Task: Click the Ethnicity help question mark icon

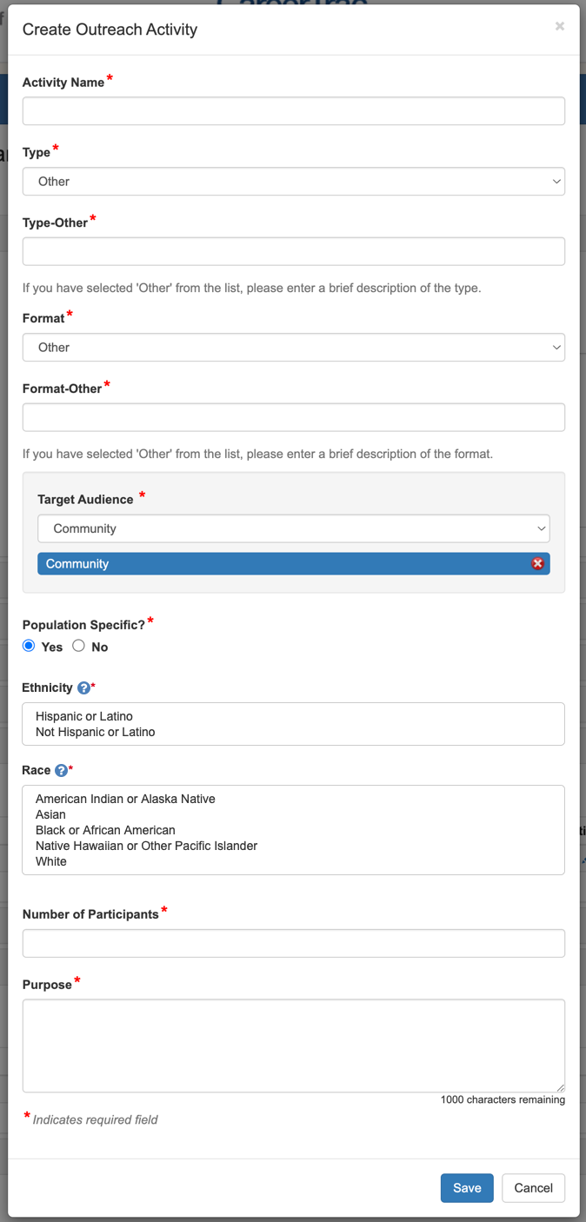Action: coord(83,688)
